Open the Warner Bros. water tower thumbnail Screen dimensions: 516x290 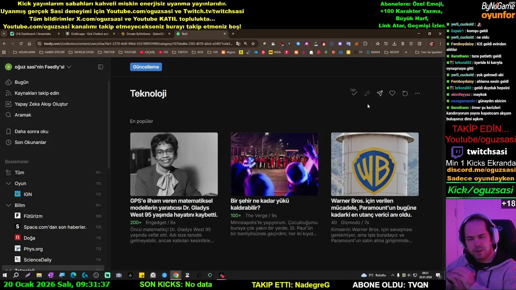coord(375,164)
